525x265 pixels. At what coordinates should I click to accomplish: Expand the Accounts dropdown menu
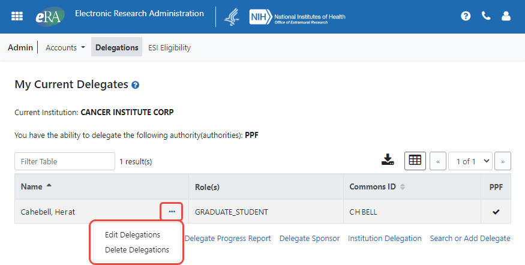click(65, 47)
